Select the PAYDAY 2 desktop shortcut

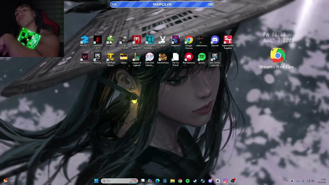point(85,41)
